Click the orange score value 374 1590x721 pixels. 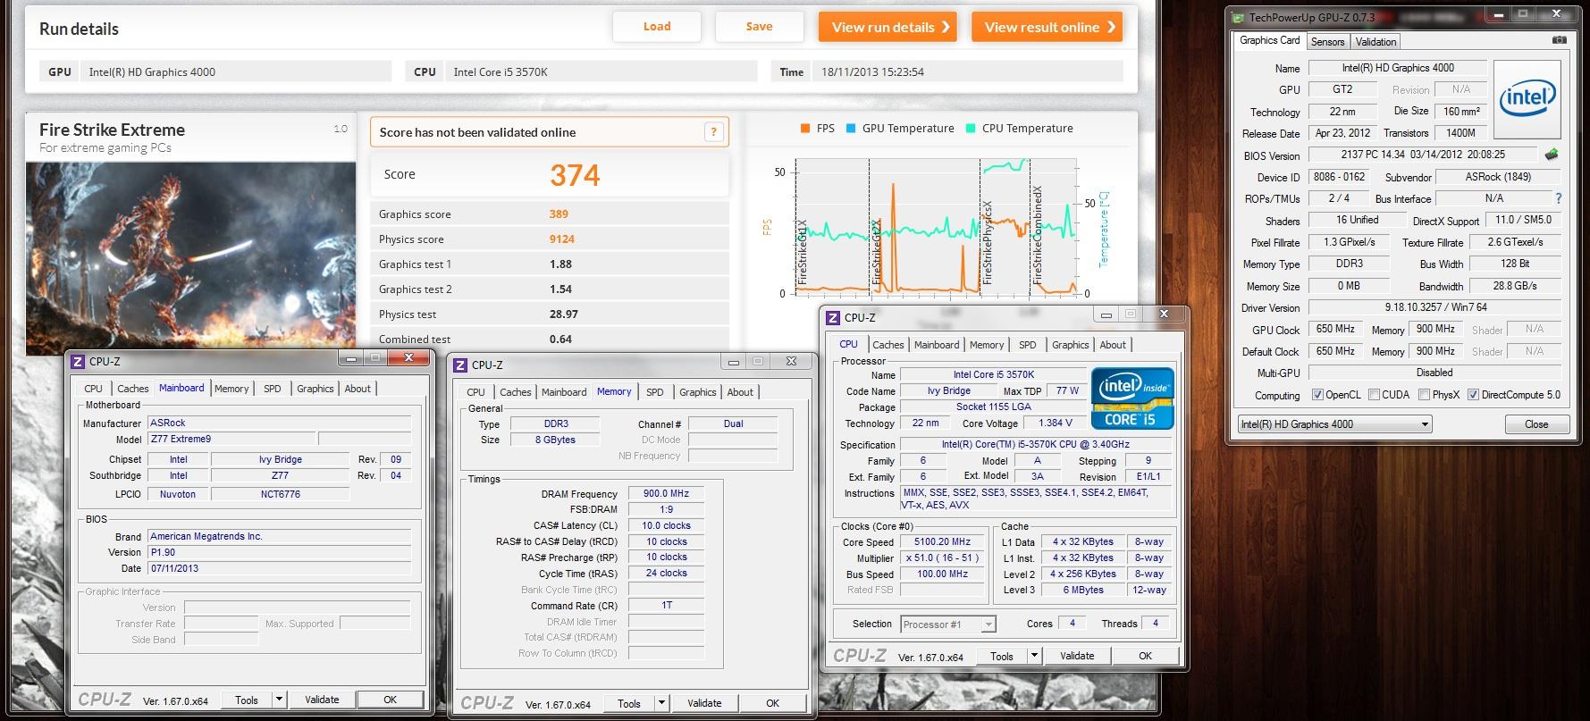[575, 175]
